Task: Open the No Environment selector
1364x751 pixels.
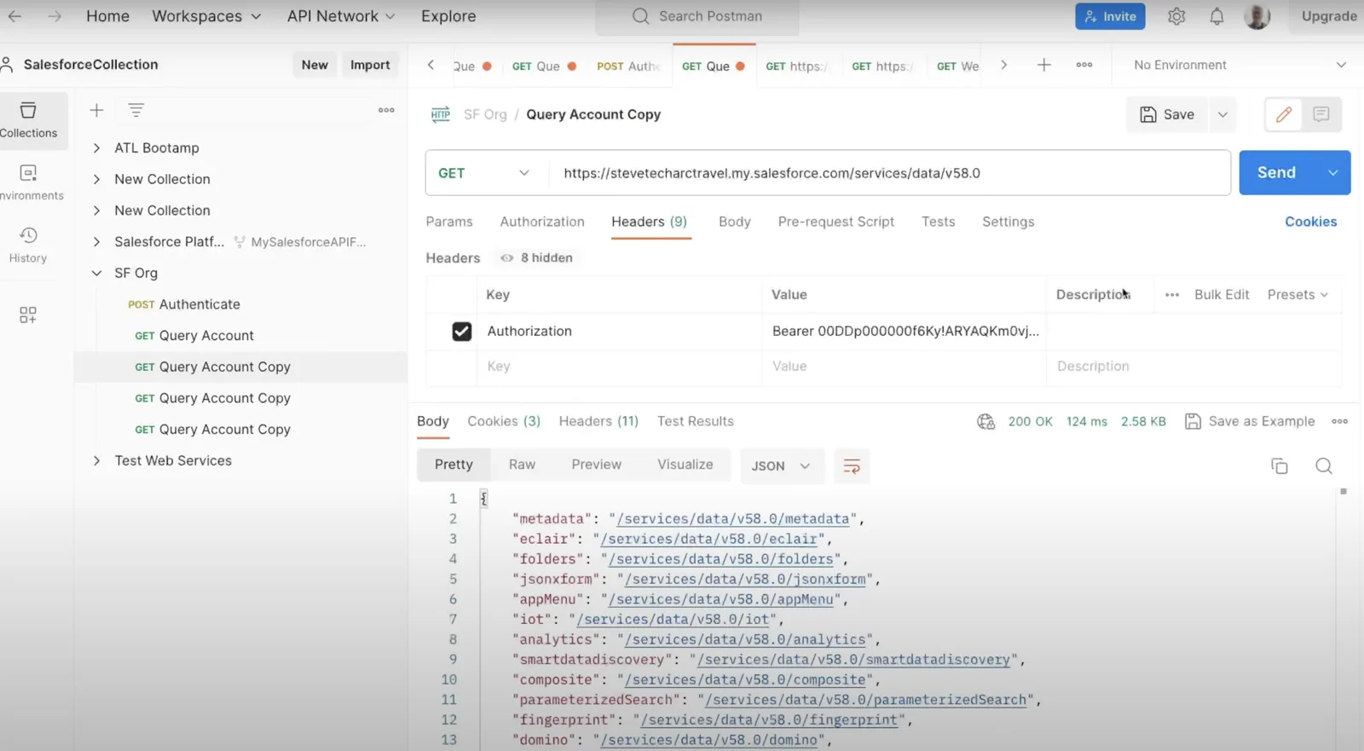Action: [1239, 65]
